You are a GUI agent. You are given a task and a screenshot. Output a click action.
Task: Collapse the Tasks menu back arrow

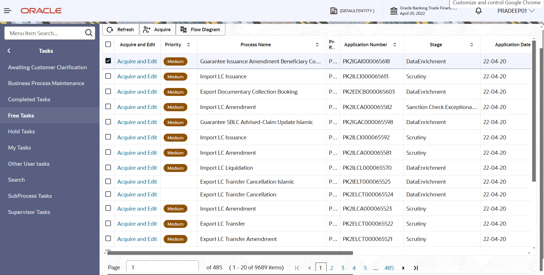[x=9, y=51]
